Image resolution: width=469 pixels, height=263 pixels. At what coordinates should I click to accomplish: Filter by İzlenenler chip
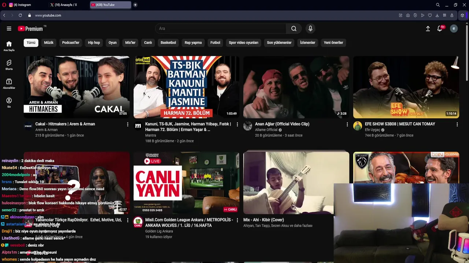pyautogui.click(x=308, y=43)
